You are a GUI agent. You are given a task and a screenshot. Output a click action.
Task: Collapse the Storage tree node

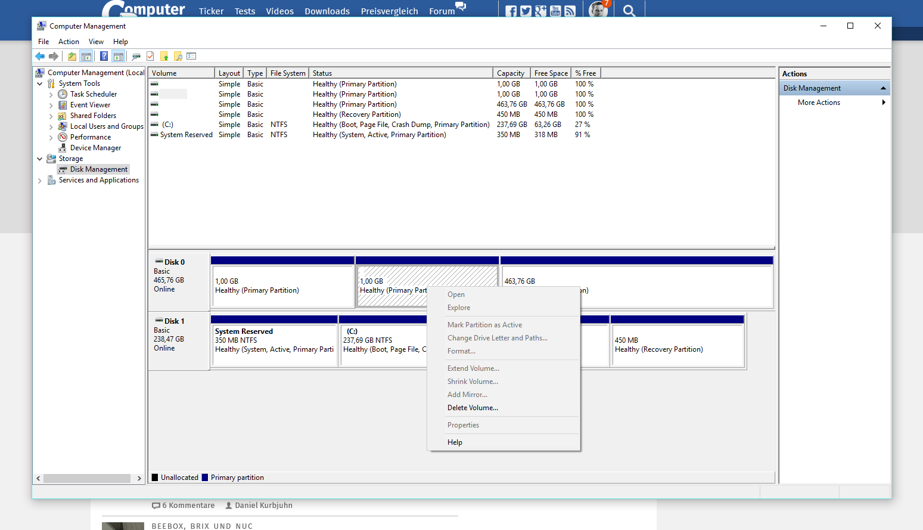[40, 159]
